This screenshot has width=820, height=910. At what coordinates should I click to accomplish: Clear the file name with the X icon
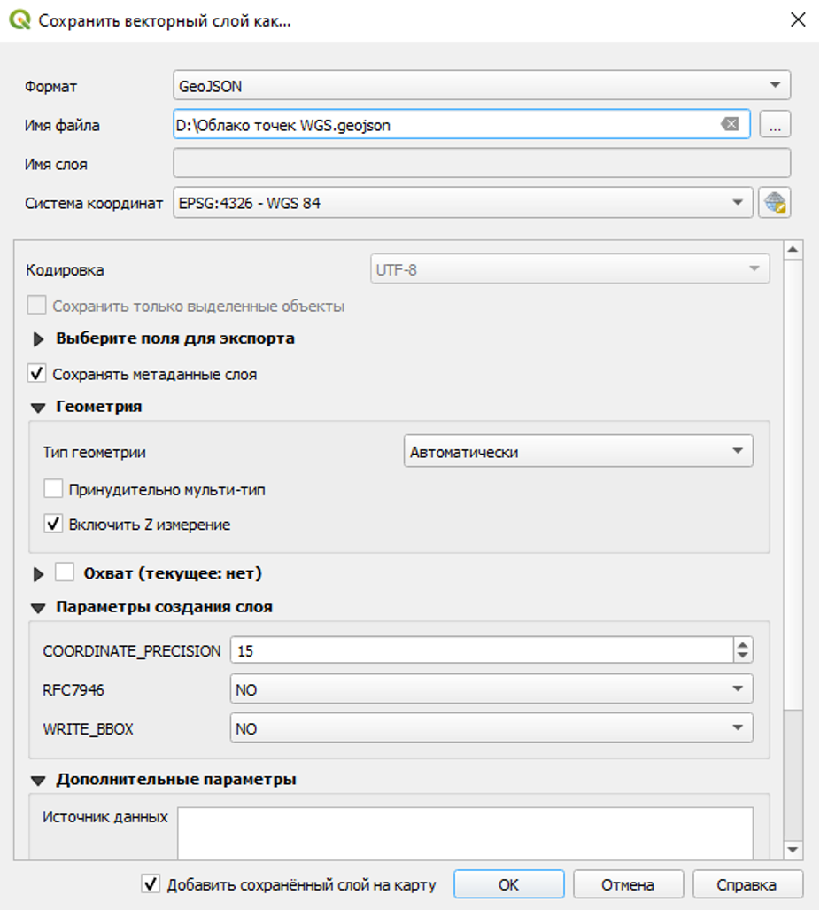(x=730, y=125)
